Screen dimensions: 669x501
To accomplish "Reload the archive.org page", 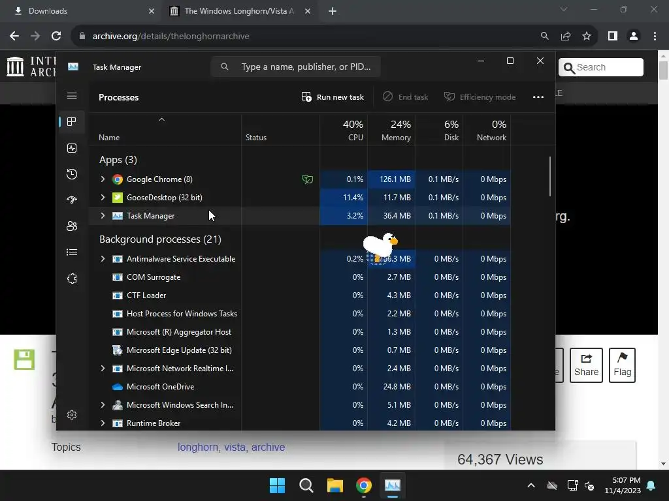I will 56,37.
